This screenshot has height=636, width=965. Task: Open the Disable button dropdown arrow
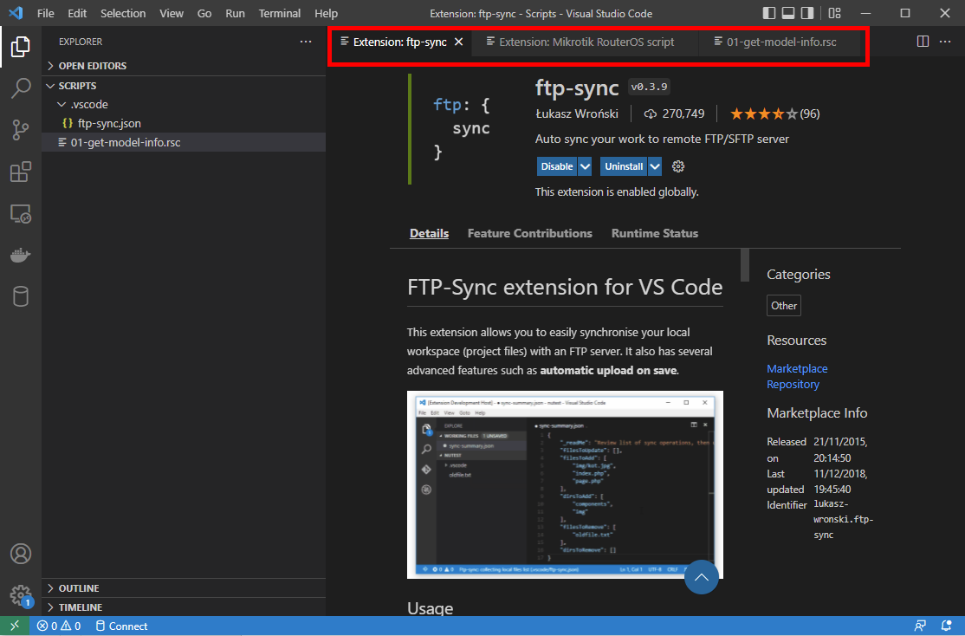coord(586,166)
